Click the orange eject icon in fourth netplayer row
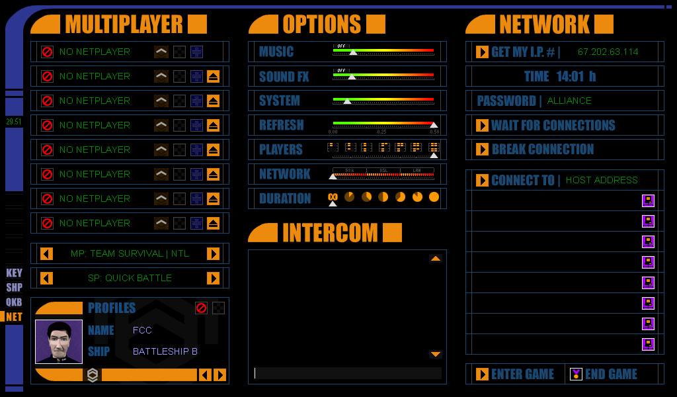677x397 pixels. (x=213, y=126)
